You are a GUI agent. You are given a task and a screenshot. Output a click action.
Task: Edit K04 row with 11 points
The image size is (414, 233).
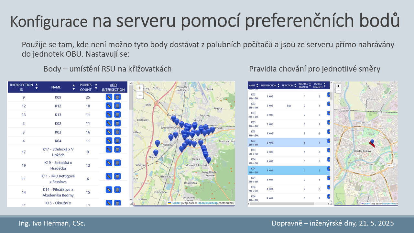[109, 141]
